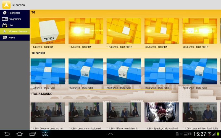Tap the battery status icon
This screenshot has height=138, width=221.
coord(218,134)
